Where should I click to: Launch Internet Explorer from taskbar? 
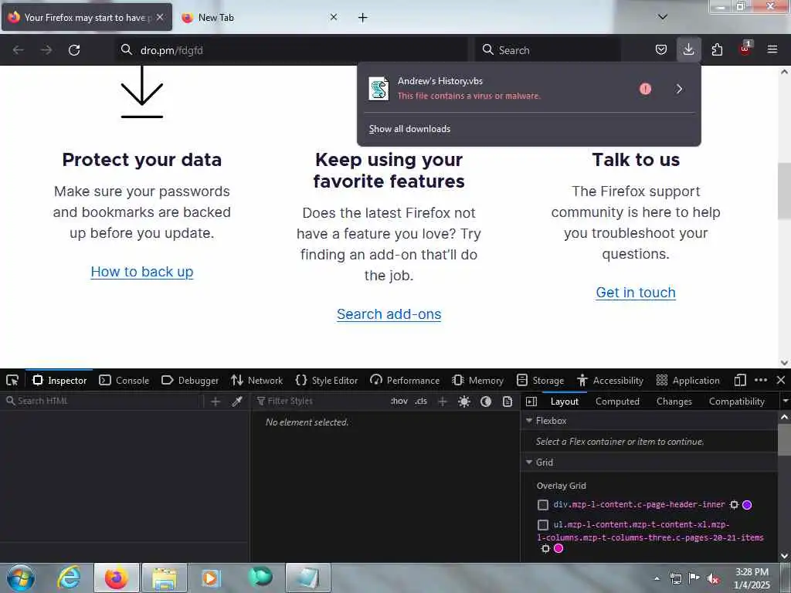pos(69,578)
